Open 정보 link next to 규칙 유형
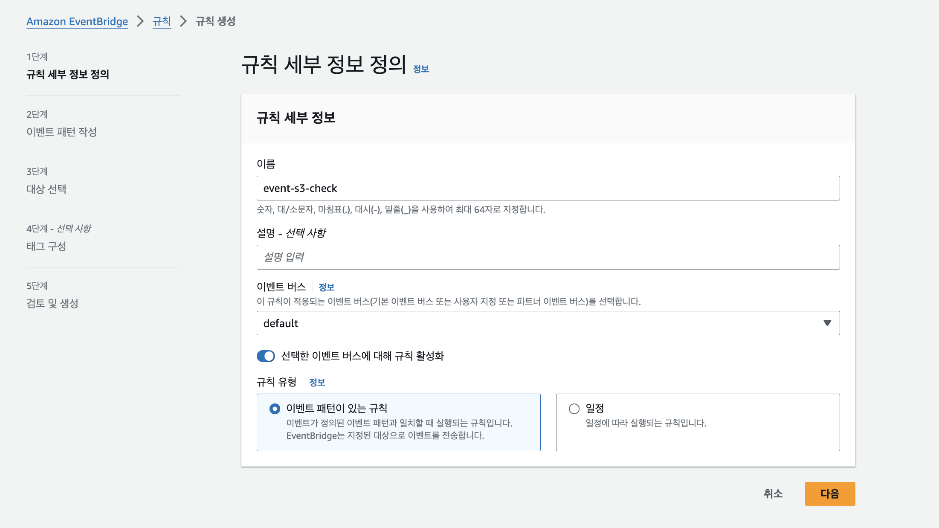This screenshot has width=939, height=528. [317, 382]
